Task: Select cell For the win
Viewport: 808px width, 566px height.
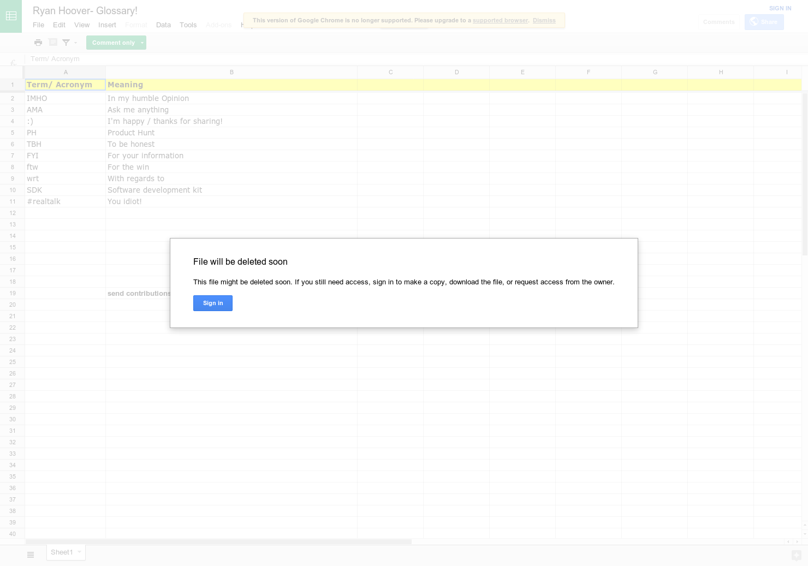Action: (x=231, y=167)
